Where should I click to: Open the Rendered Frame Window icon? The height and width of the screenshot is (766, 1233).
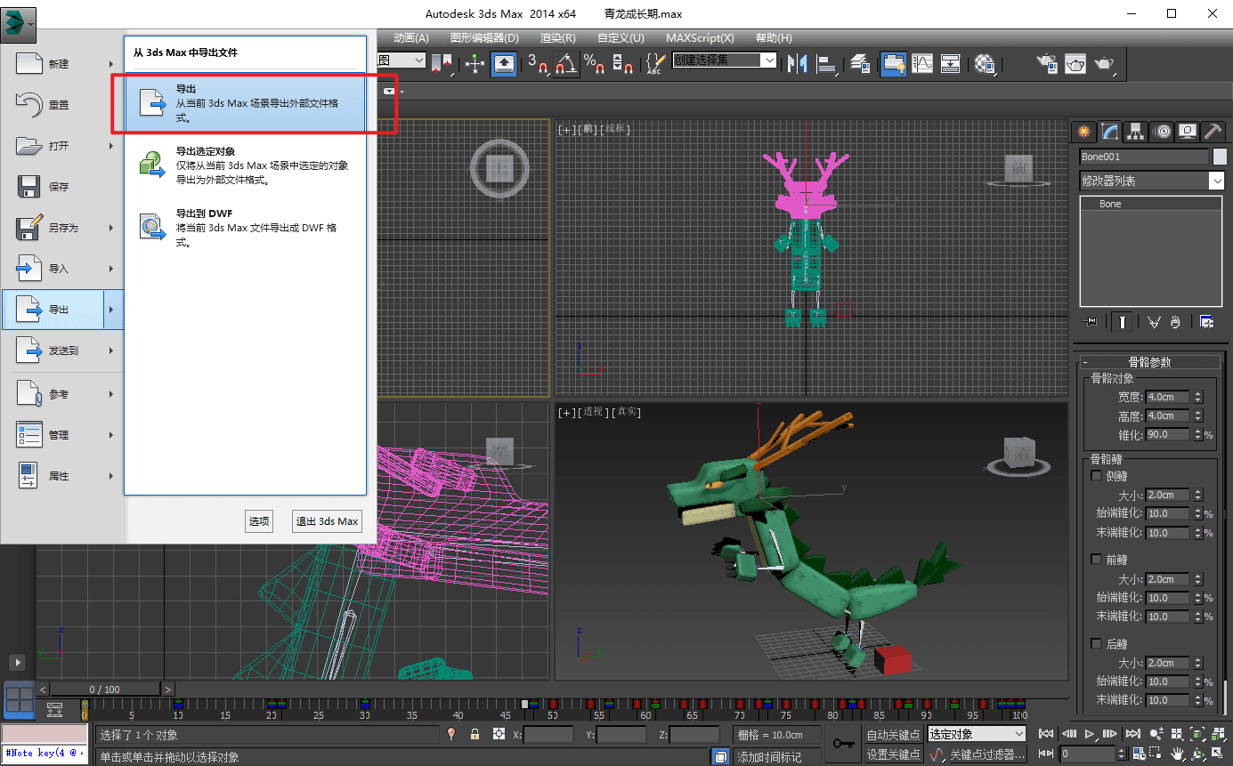[1075, 63]
